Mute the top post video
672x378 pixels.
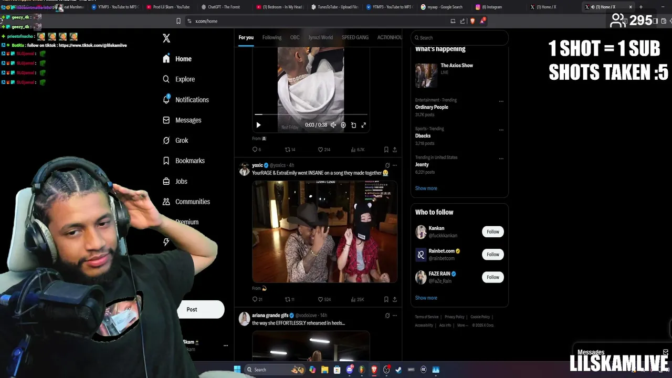tap(333, 125)
